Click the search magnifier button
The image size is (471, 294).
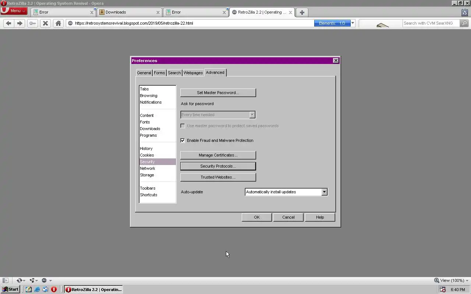point(464,23)
